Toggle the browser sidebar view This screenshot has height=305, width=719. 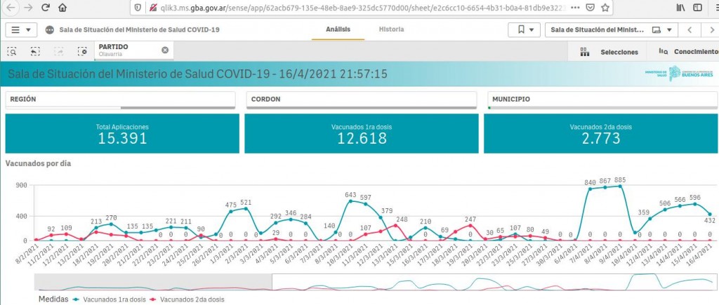click(x=697, y=8)
